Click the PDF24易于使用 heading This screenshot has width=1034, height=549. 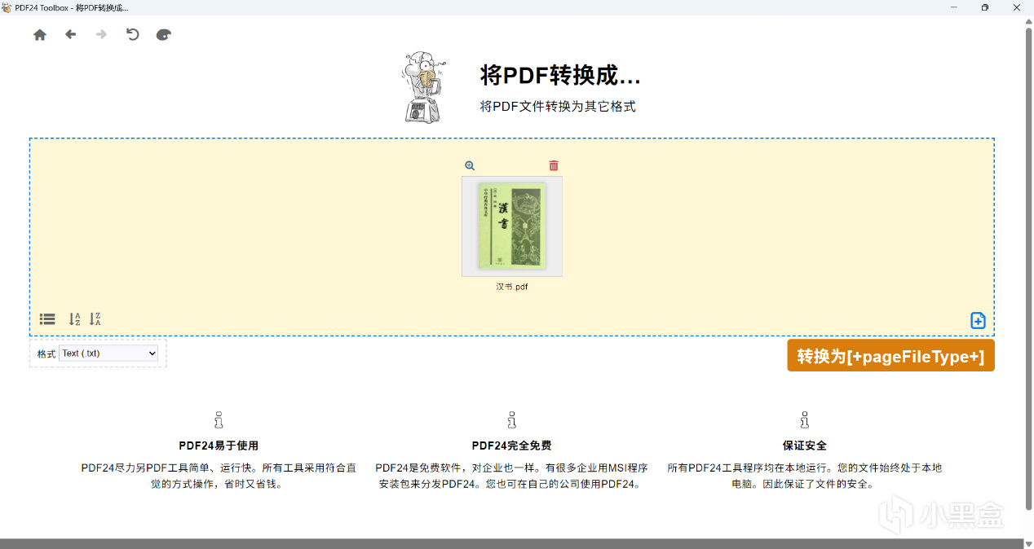219,446
